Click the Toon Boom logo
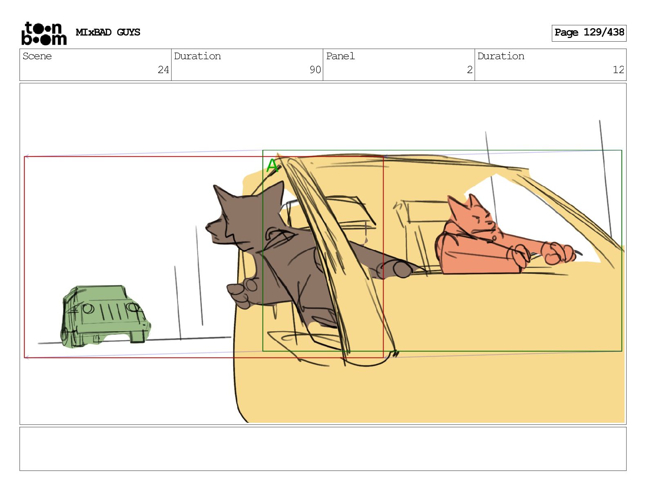647x500 pixels. click(44, 33)
